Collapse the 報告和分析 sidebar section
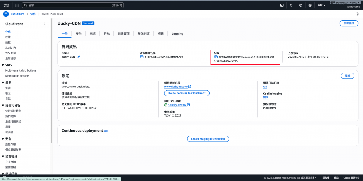 (3, 106)
